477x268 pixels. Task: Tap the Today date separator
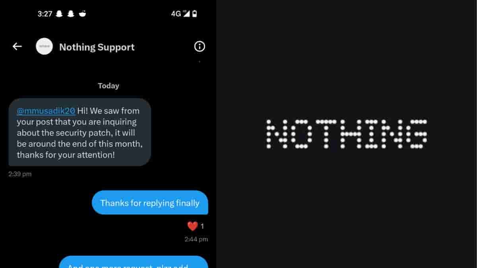pos(109,86)
